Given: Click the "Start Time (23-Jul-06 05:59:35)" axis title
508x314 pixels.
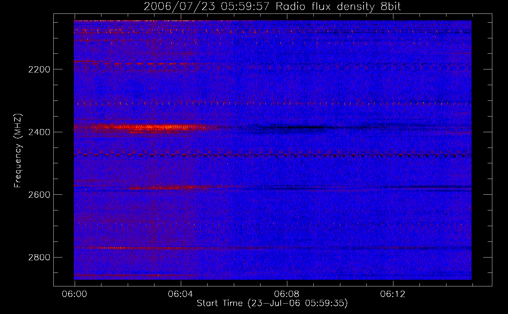Looking at the screenshot, I should click(x=272, y=303).
